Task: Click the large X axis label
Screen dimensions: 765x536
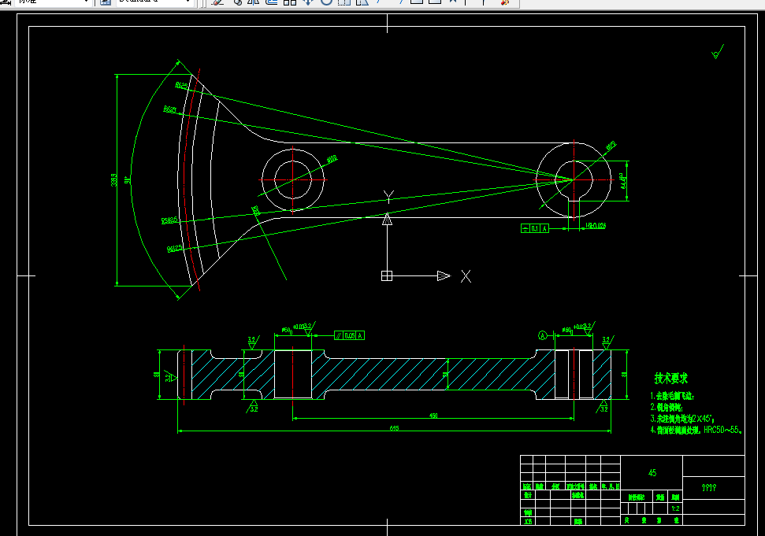Action: coord(466,276)
